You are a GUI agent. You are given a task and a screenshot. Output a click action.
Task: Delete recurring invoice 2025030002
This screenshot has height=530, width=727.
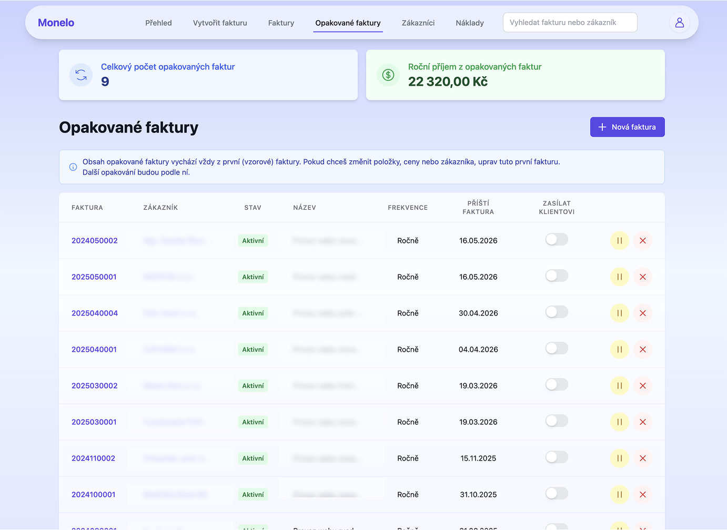click(x=643, y=386)
